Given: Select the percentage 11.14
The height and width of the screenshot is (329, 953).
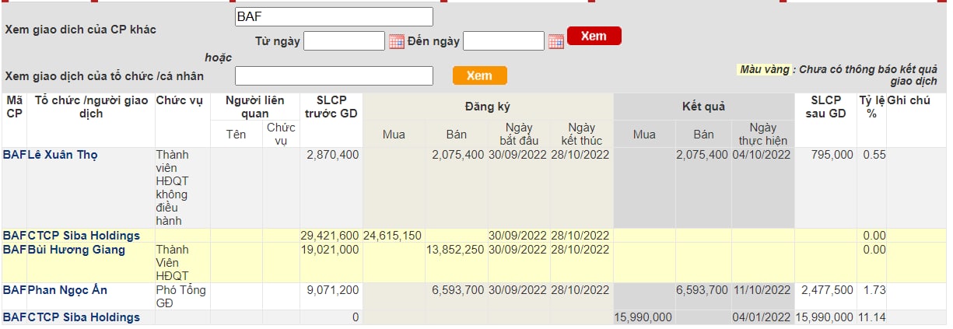Looking at the screenshot, I should (871, 317).
